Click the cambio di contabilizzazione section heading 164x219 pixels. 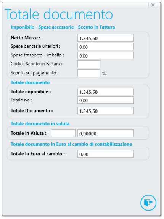(71, 144)
